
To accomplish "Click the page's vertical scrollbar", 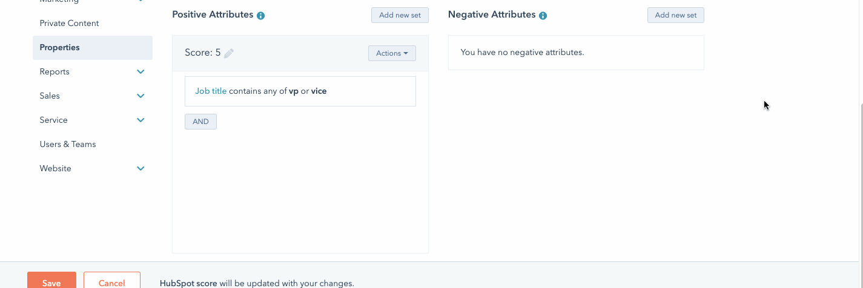I will [x=860, y=182].
